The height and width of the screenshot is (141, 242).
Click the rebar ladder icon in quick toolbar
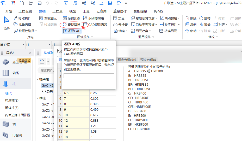pos(110,3)
